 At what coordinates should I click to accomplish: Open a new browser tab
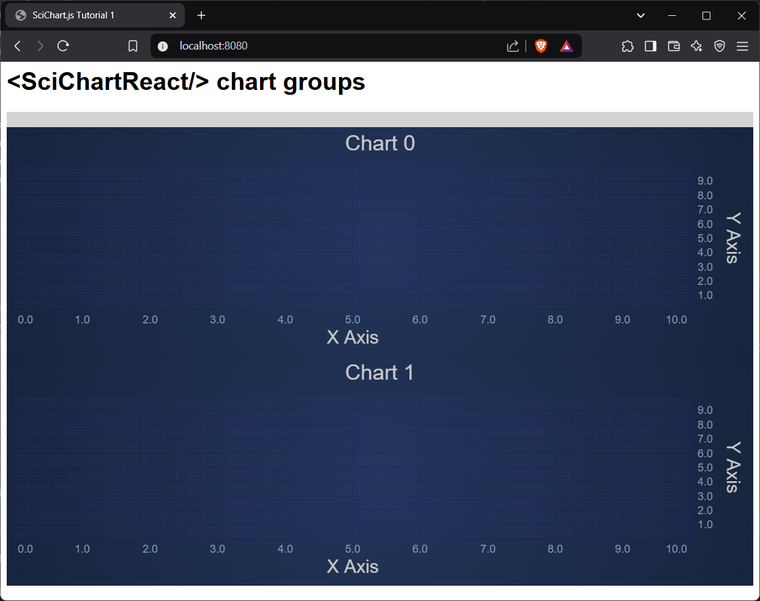tap(201, 15)
